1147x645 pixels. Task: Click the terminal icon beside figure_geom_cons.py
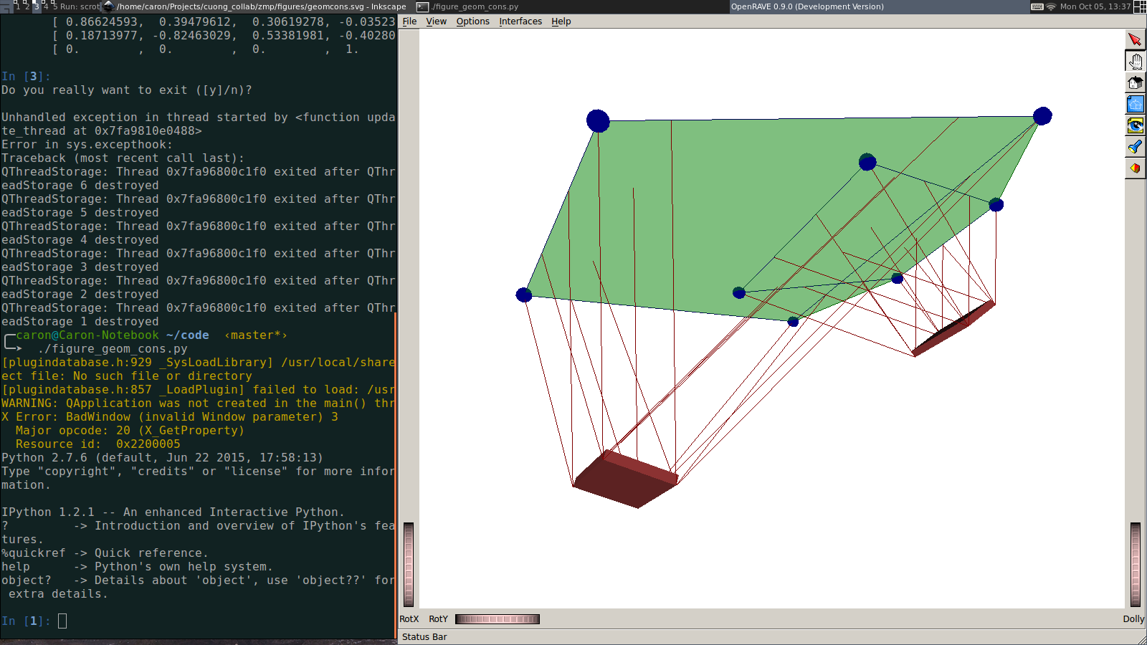(x=423, y=6)
